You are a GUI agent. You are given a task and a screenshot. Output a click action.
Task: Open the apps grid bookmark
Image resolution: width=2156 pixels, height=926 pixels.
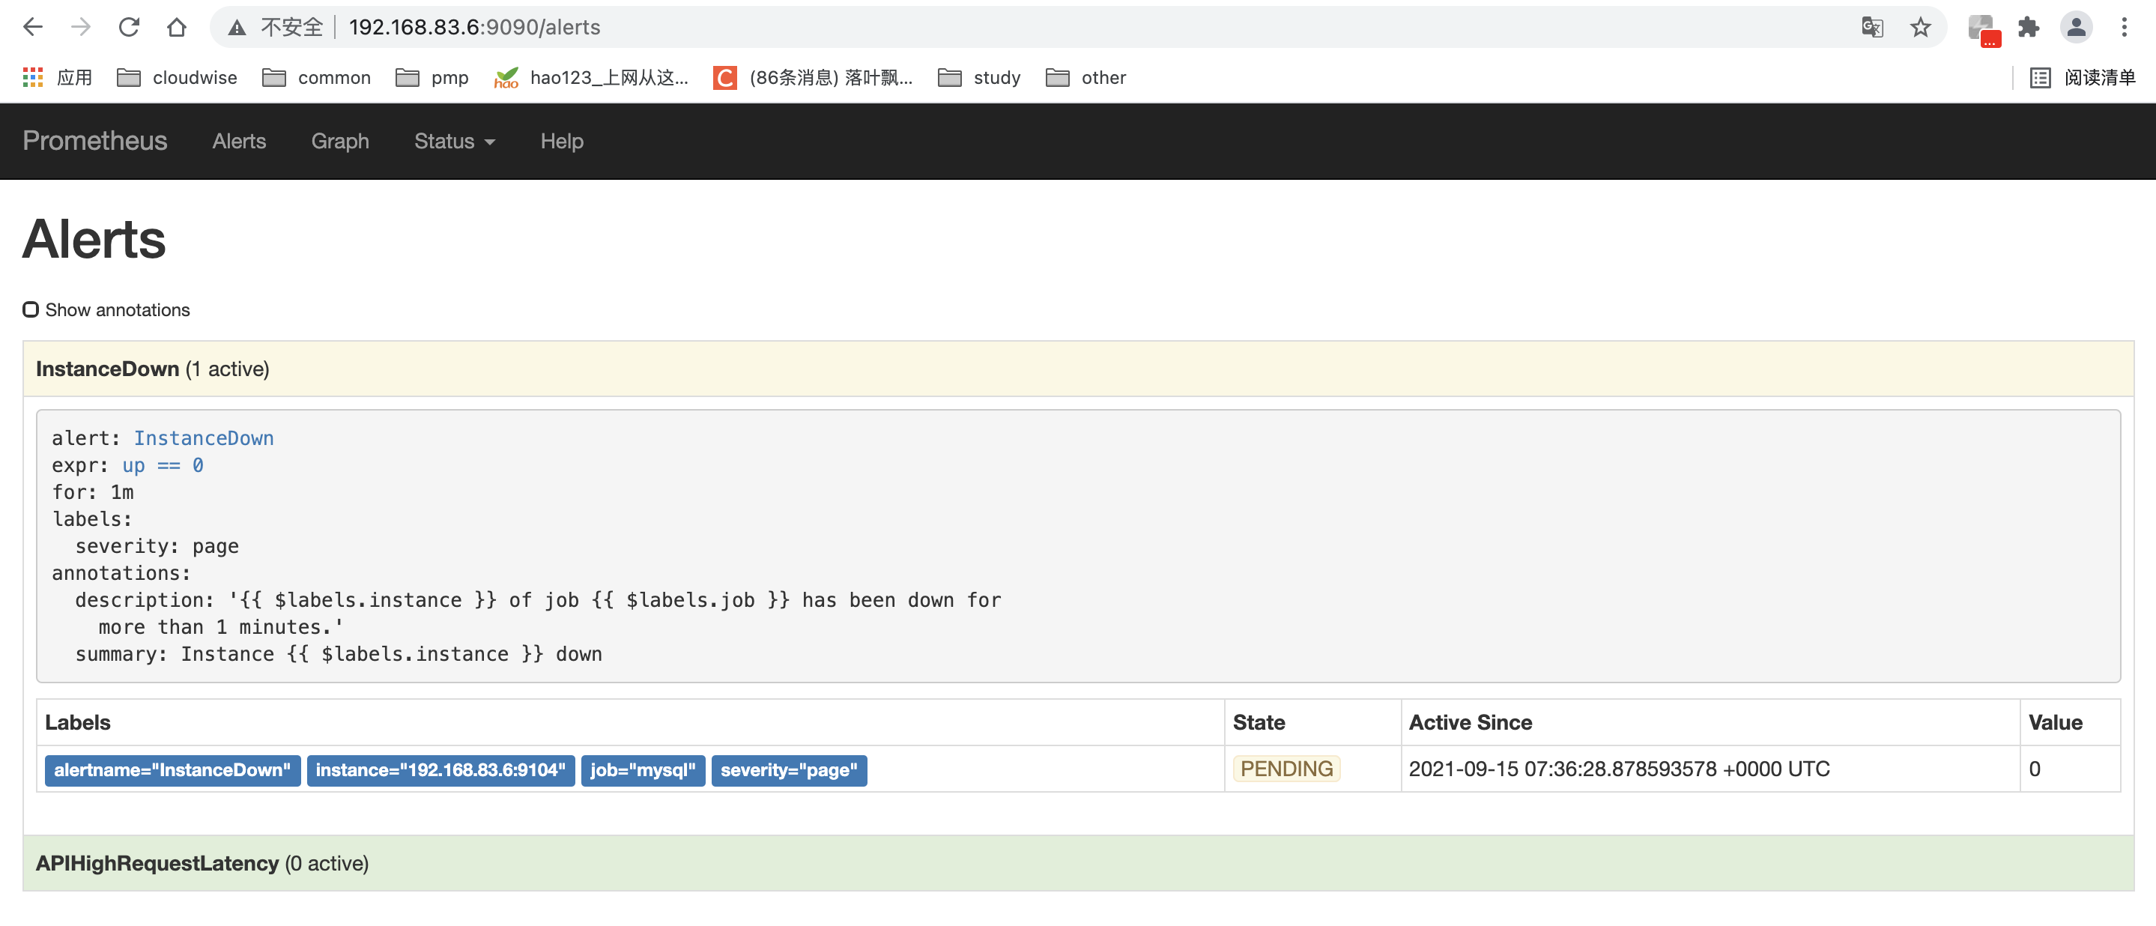(33, 77)
